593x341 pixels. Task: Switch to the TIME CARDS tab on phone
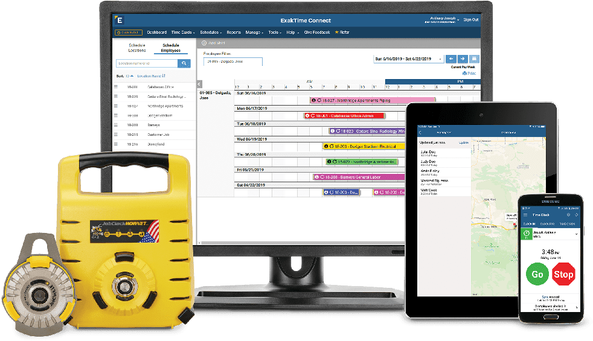pos(567,224)
